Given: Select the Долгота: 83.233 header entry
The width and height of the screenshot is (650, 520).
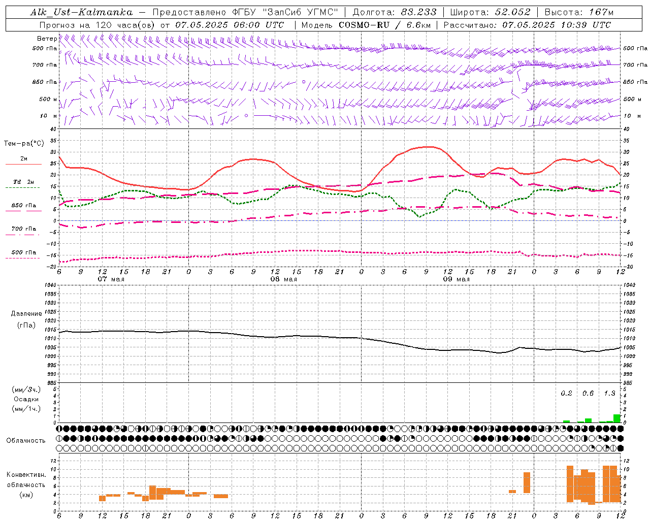Looking at the screenshot, I should [x=394, y=13].
